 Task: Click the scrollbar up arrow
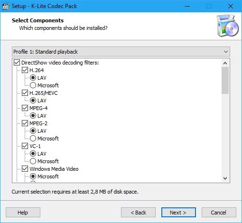225,63
